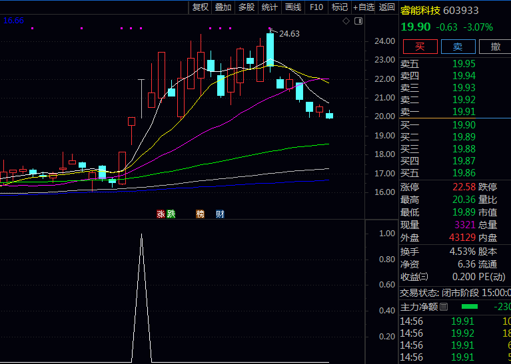This screenshot has height=364, width=511.
Task: Open the 榜 ranking marker icon
Action: pos(200,214)
